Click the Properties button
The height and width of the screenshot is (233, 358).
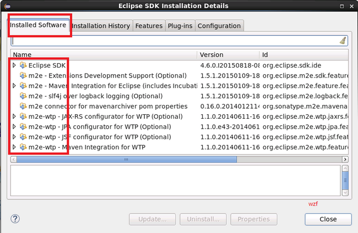[254, 219]
